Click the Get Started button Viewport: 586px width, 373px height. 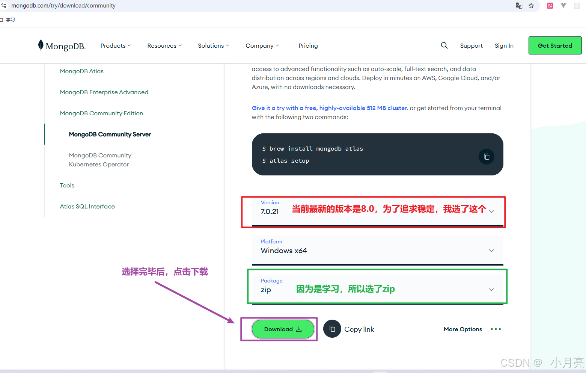click(555, 45)
